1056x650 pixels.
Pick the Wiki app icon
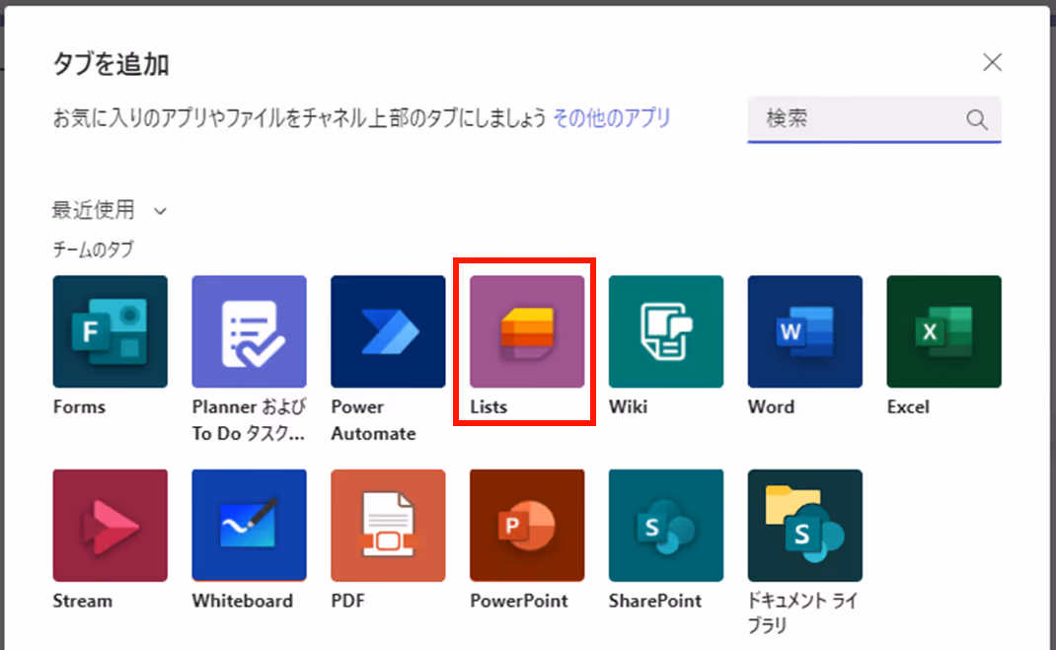point(666,331)
